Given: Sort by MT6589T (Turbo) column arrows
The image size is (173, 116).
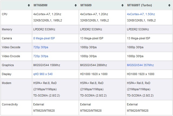Looking at the screenshot, I should click(169, 5).
